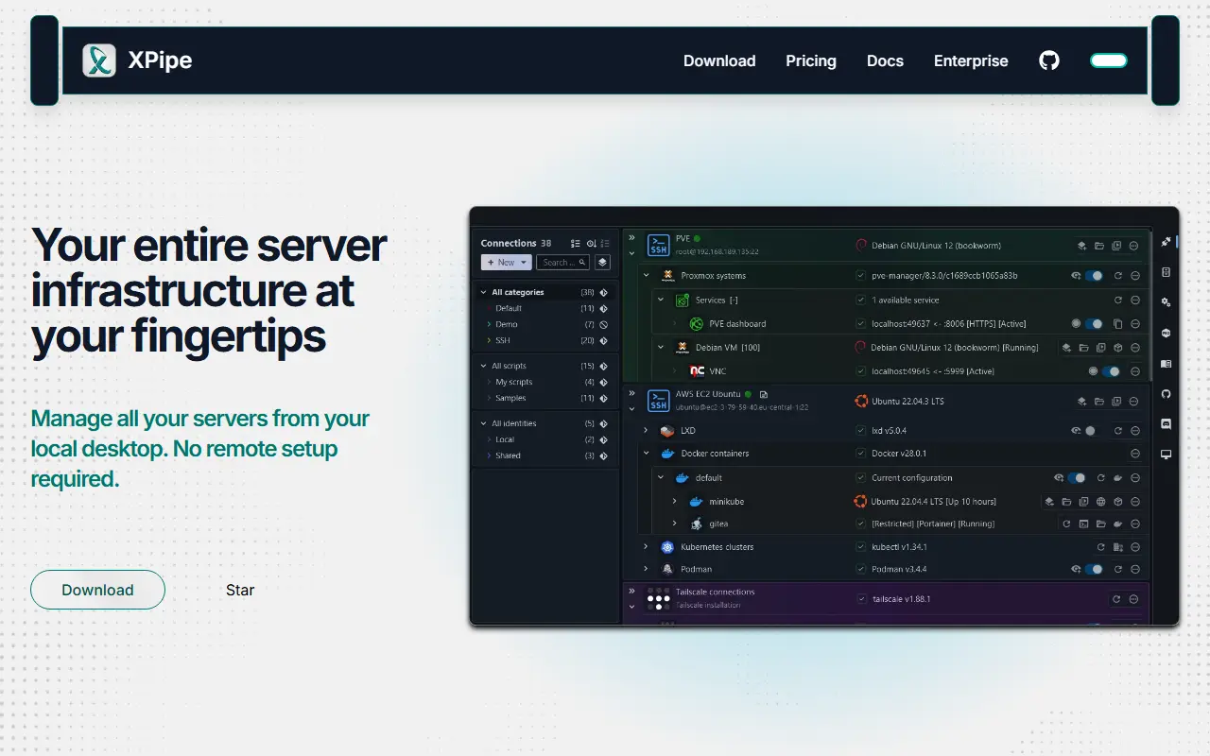Viewport: 1210px width, 756px height.
Task: Open the GitHub icon in the navigation bar
Action: tap(1049, 60)
